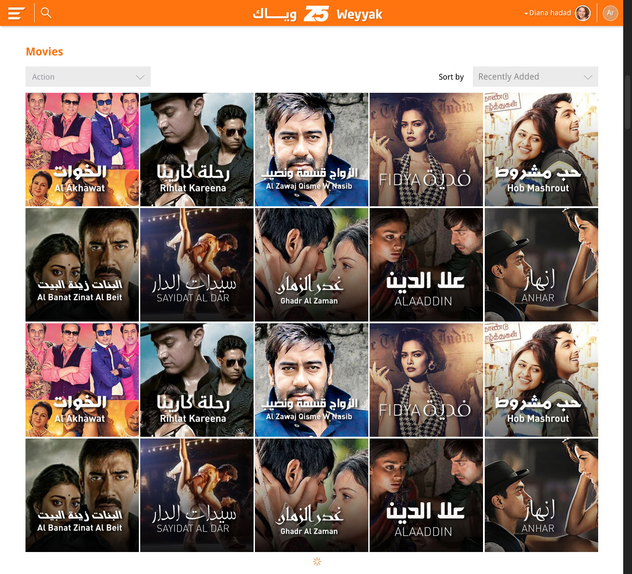Screen dimensions: 632x574
Task: Open first-row Al Zawaj Qisme W Nasib poster
Action: 312,150
